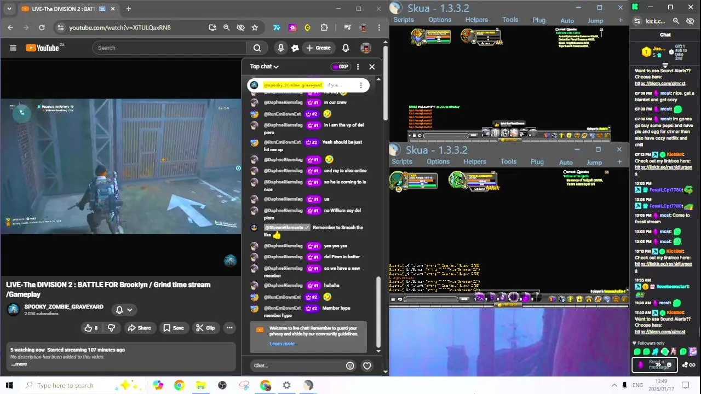Like the Division 2 stream
701x394 pixels.
point(91,328)
